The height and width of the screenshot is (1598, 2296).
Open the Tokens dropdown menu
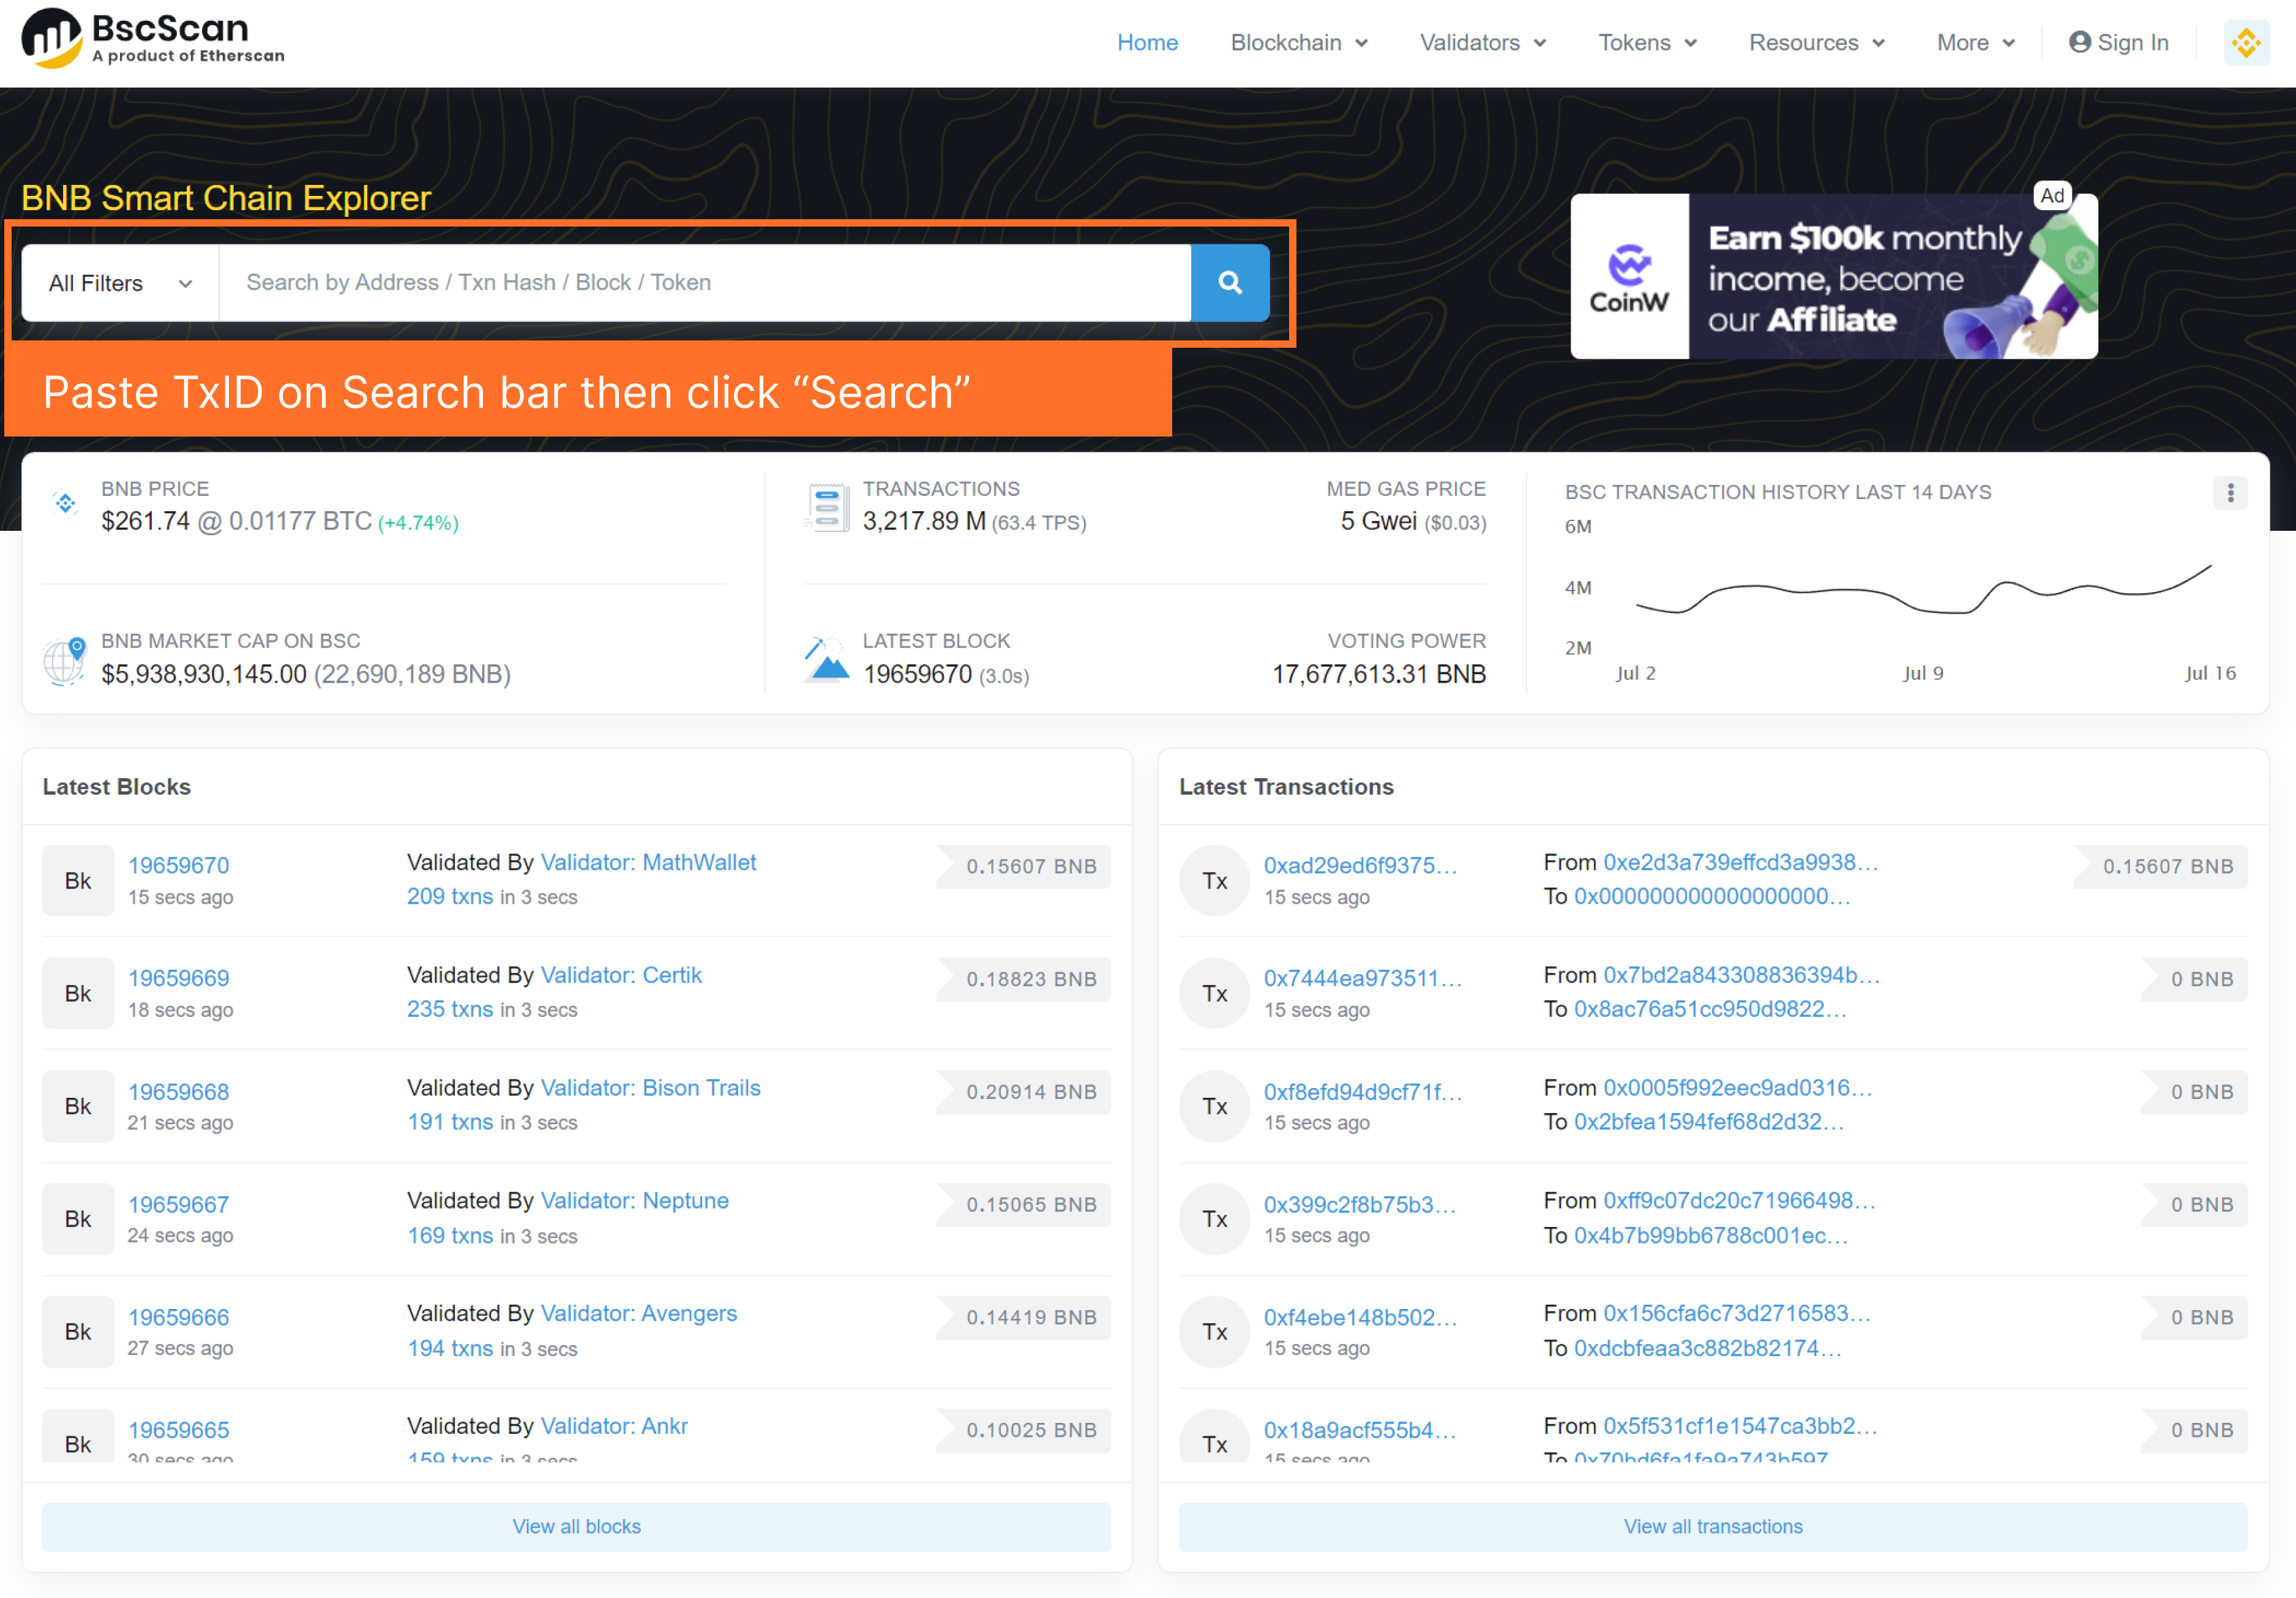tap(1646, 43)
